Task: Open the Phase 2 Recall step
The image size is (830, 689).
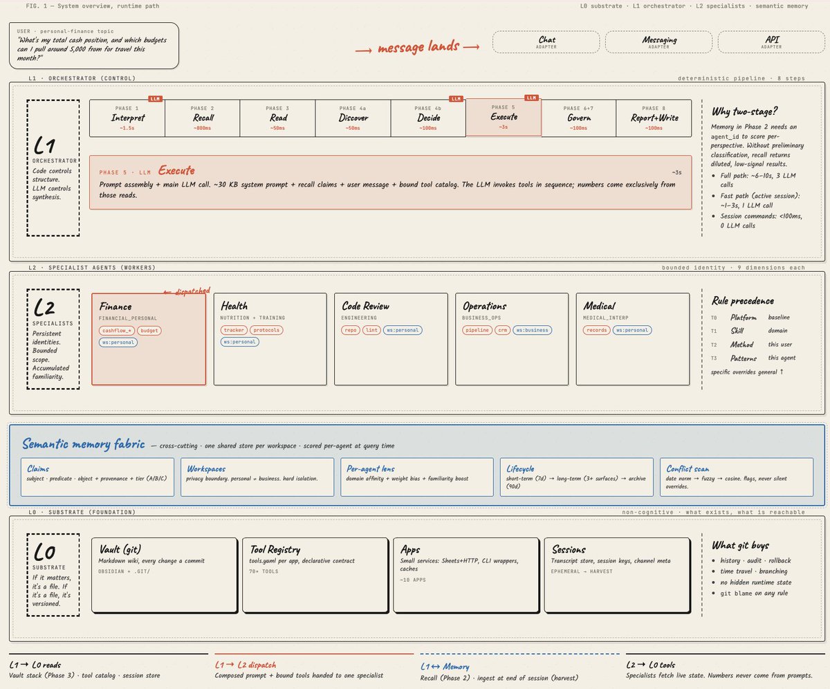Action: (x=203, y=118)
